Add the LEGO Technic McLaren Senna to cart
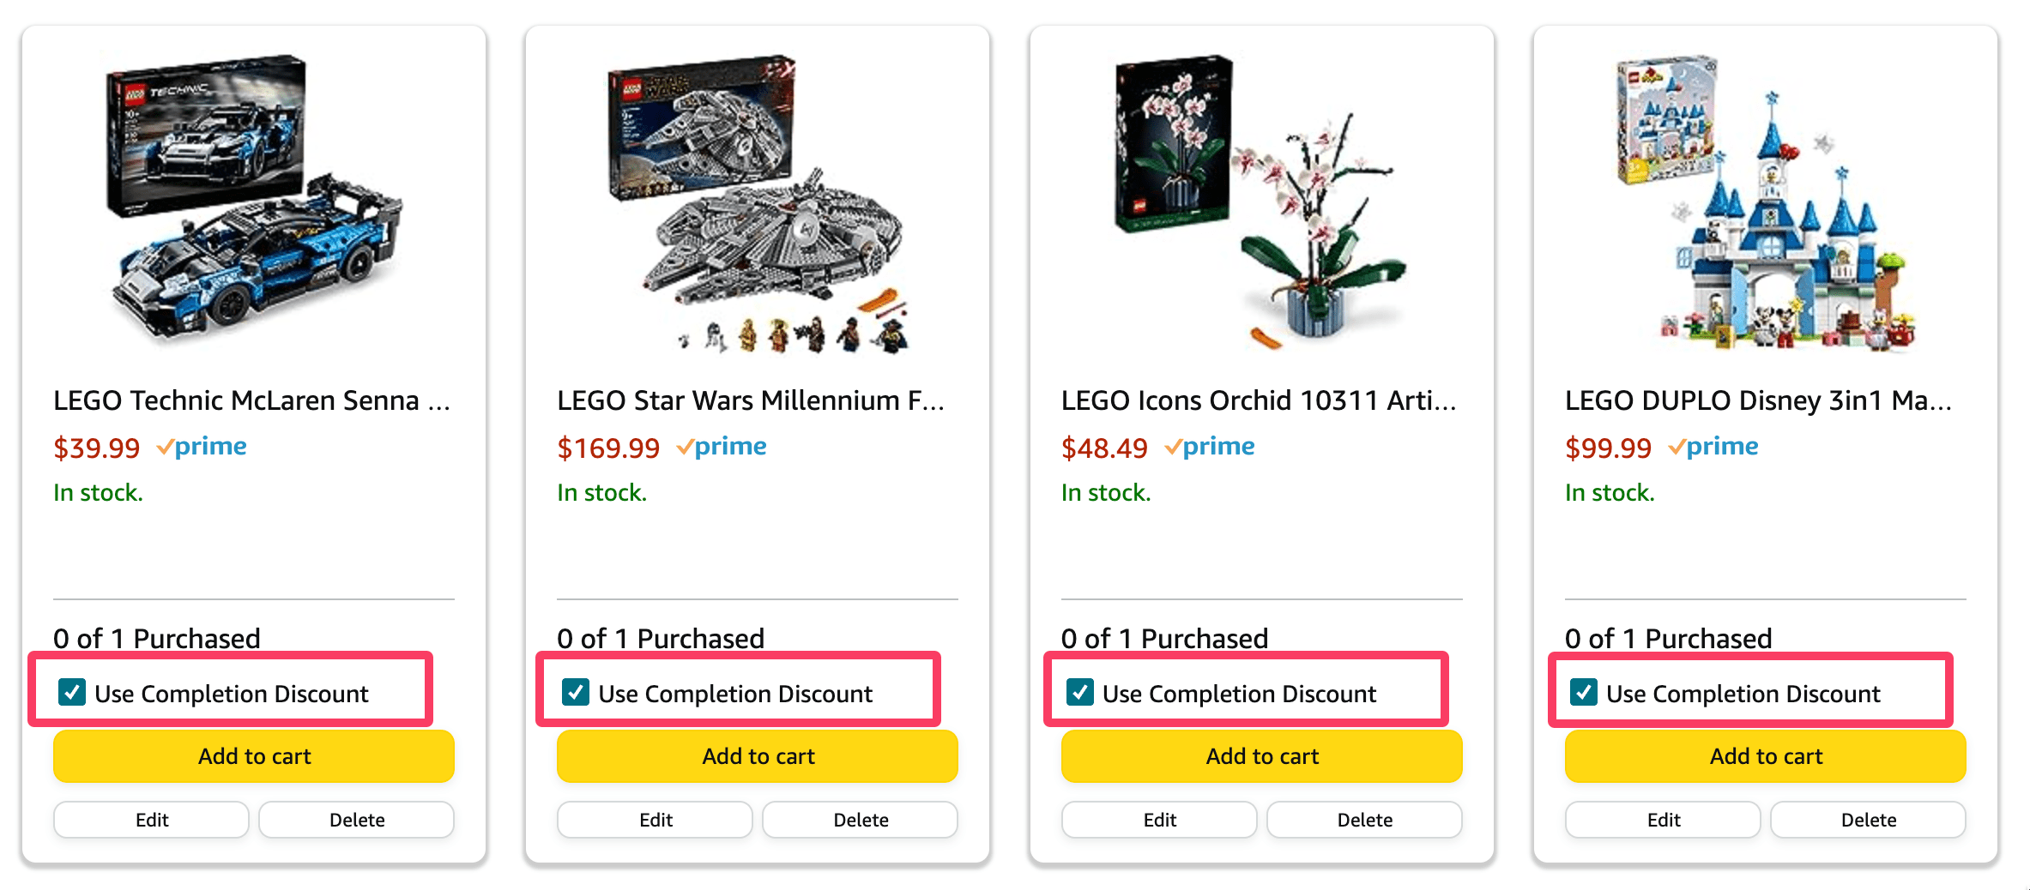Screen dimensions: 2030x890 tap(253, 756)
